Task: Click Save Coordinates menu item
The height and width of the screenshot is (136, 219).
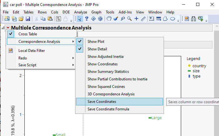Action: coord(102,102)
